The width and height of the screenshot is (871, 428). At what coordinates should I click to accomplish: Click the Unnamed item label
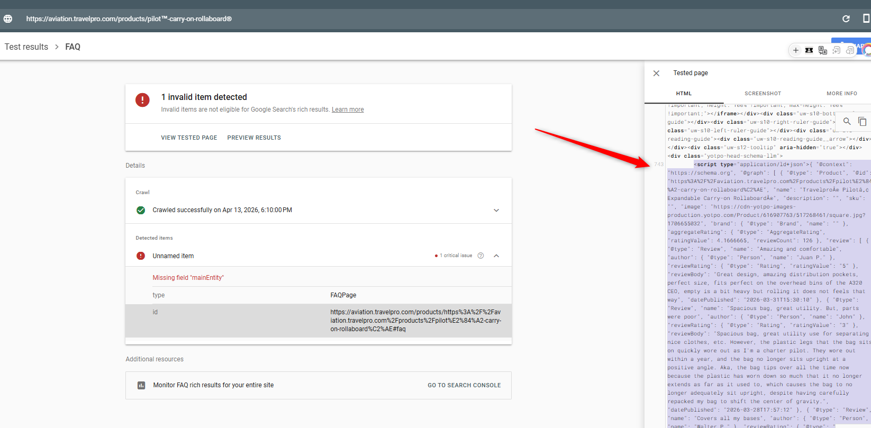(173, 256)
